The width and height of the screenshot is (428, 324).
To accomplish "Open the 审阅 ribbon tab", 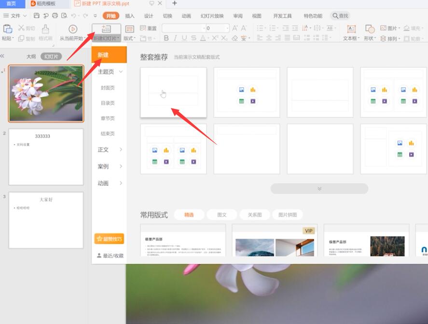I will pos(238,16).
